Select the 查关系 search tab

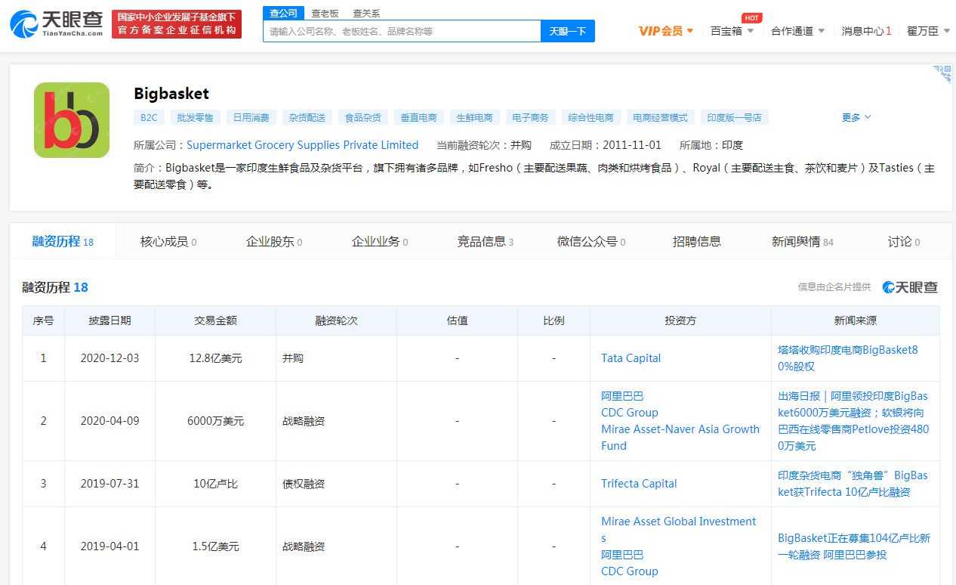[366, 13]
